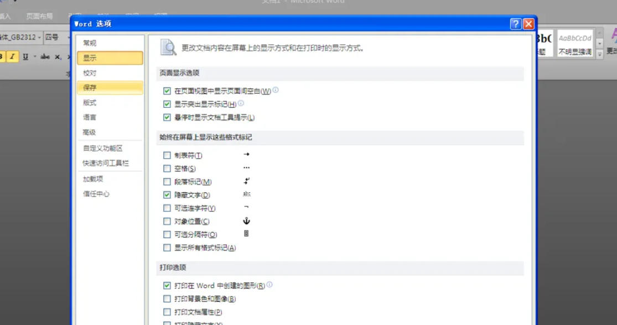Toggle 在页面视图中显示页面间空白 checkbox
Screen dimensions: 617x325
coord(167,91)
